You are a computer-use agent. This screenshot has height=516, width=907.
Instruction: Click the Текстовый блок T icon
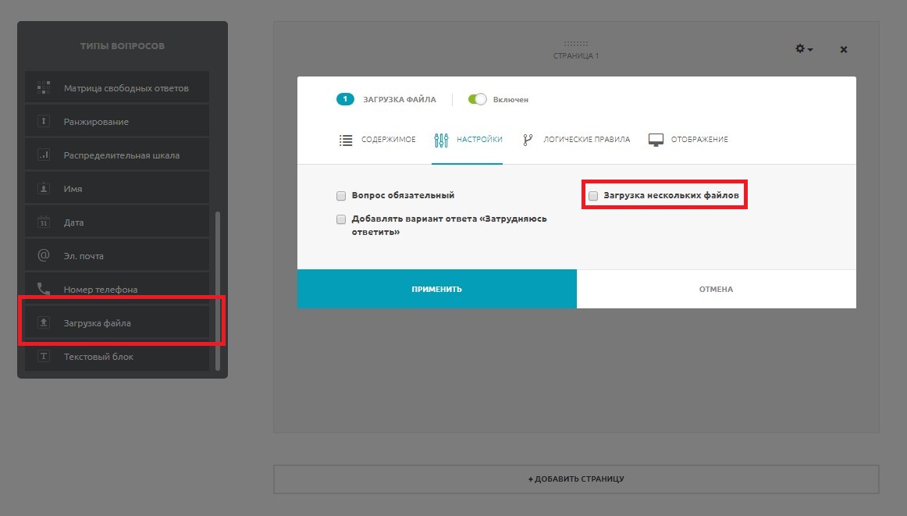pos(44,357)
